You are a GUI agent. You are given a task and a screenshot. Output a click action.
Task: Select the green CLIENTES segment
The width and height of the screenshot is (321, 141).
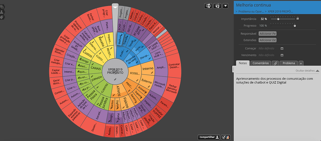(104, 88)
